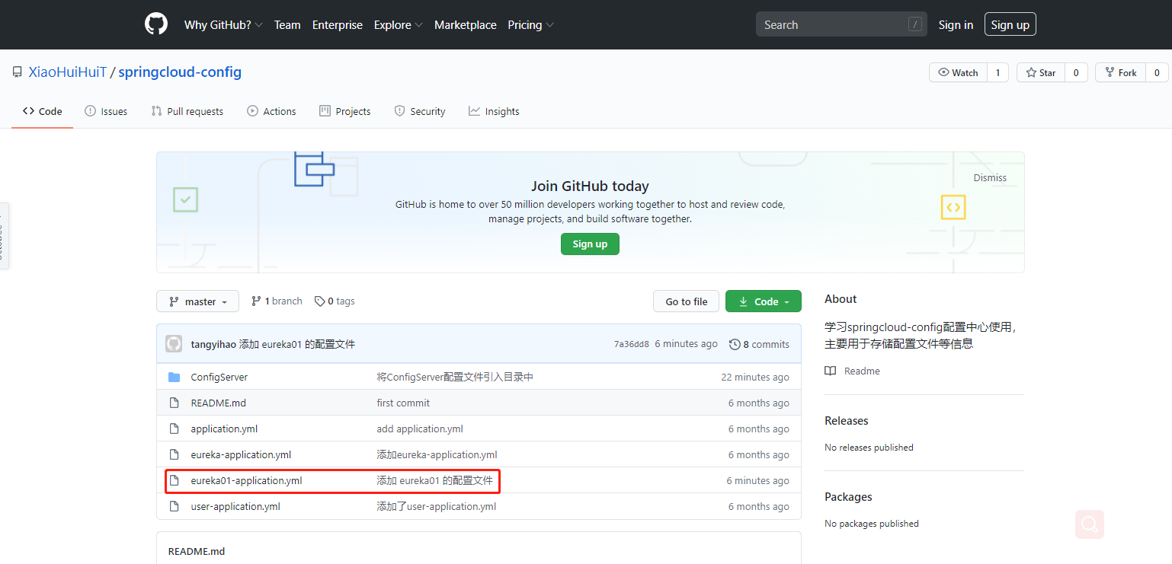Image resolution: width=1172 pixels, height=564 pixels.
Task: Click the red search bubble icon
Action: tap(1090, 524)
